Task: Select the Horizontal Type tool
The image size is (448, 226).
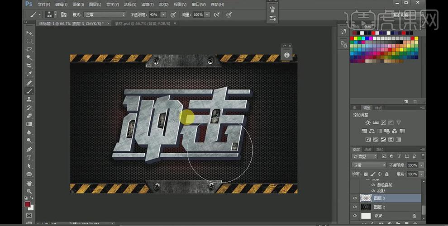Action: [29, 158]
